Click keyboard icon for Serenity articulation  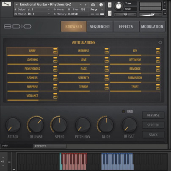tap(107, 79)
